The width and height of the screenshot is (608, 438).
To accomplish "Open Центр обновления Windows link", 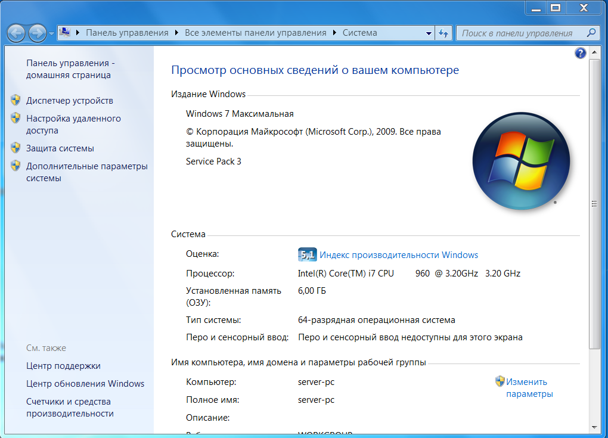I will (x=85, y=384).
